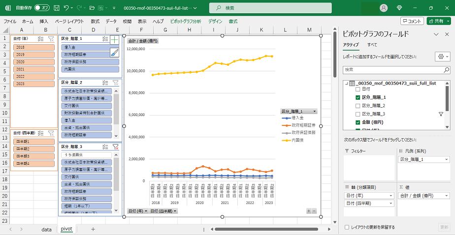Viewport: 455px width, 235px height.
Task: Open the 挿入 ribbon tab
Action: tap(44, 22)
